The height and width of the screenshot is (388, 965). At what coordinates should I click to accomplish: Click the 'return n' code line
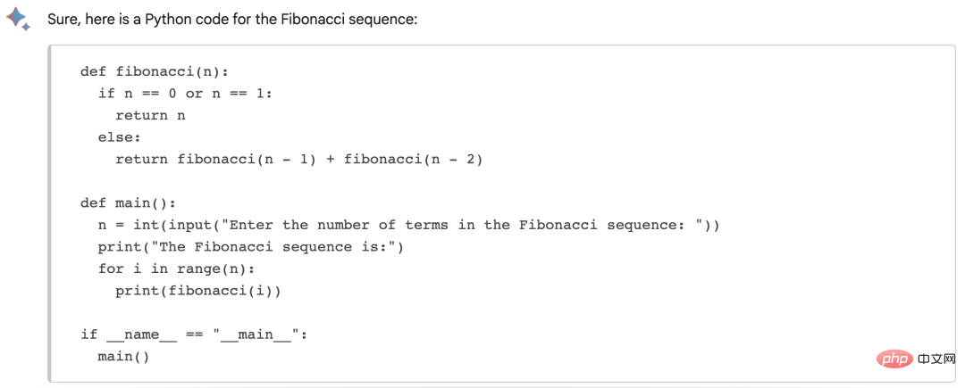coord(150,115)
